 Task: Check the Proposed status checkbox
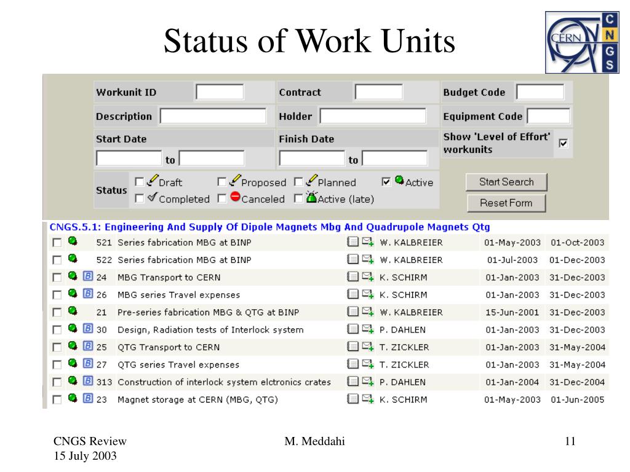tap(221, 182)
